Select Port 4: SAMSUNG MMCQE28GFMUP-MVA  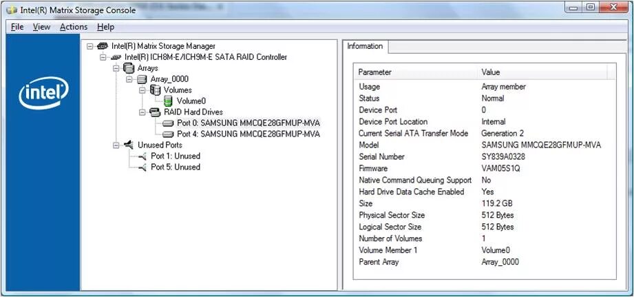click(x=249, y=134)
